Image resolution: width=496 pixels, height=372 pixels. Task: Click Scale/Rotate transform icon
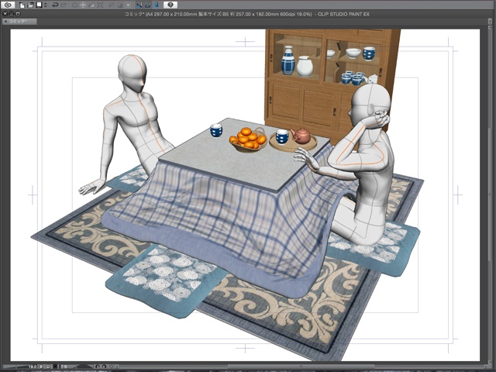coord(100,5)
